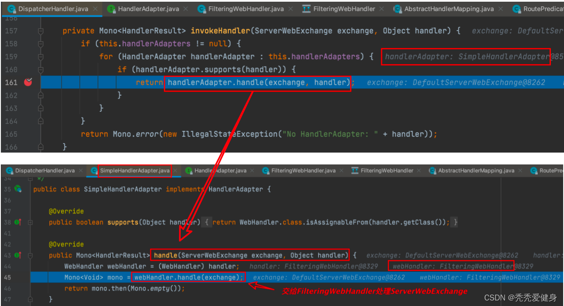Image resolution: width=564 pixels, height=306 pixels.
Task: Click the @Override annotation on line 37
Action: pos(66,211)
